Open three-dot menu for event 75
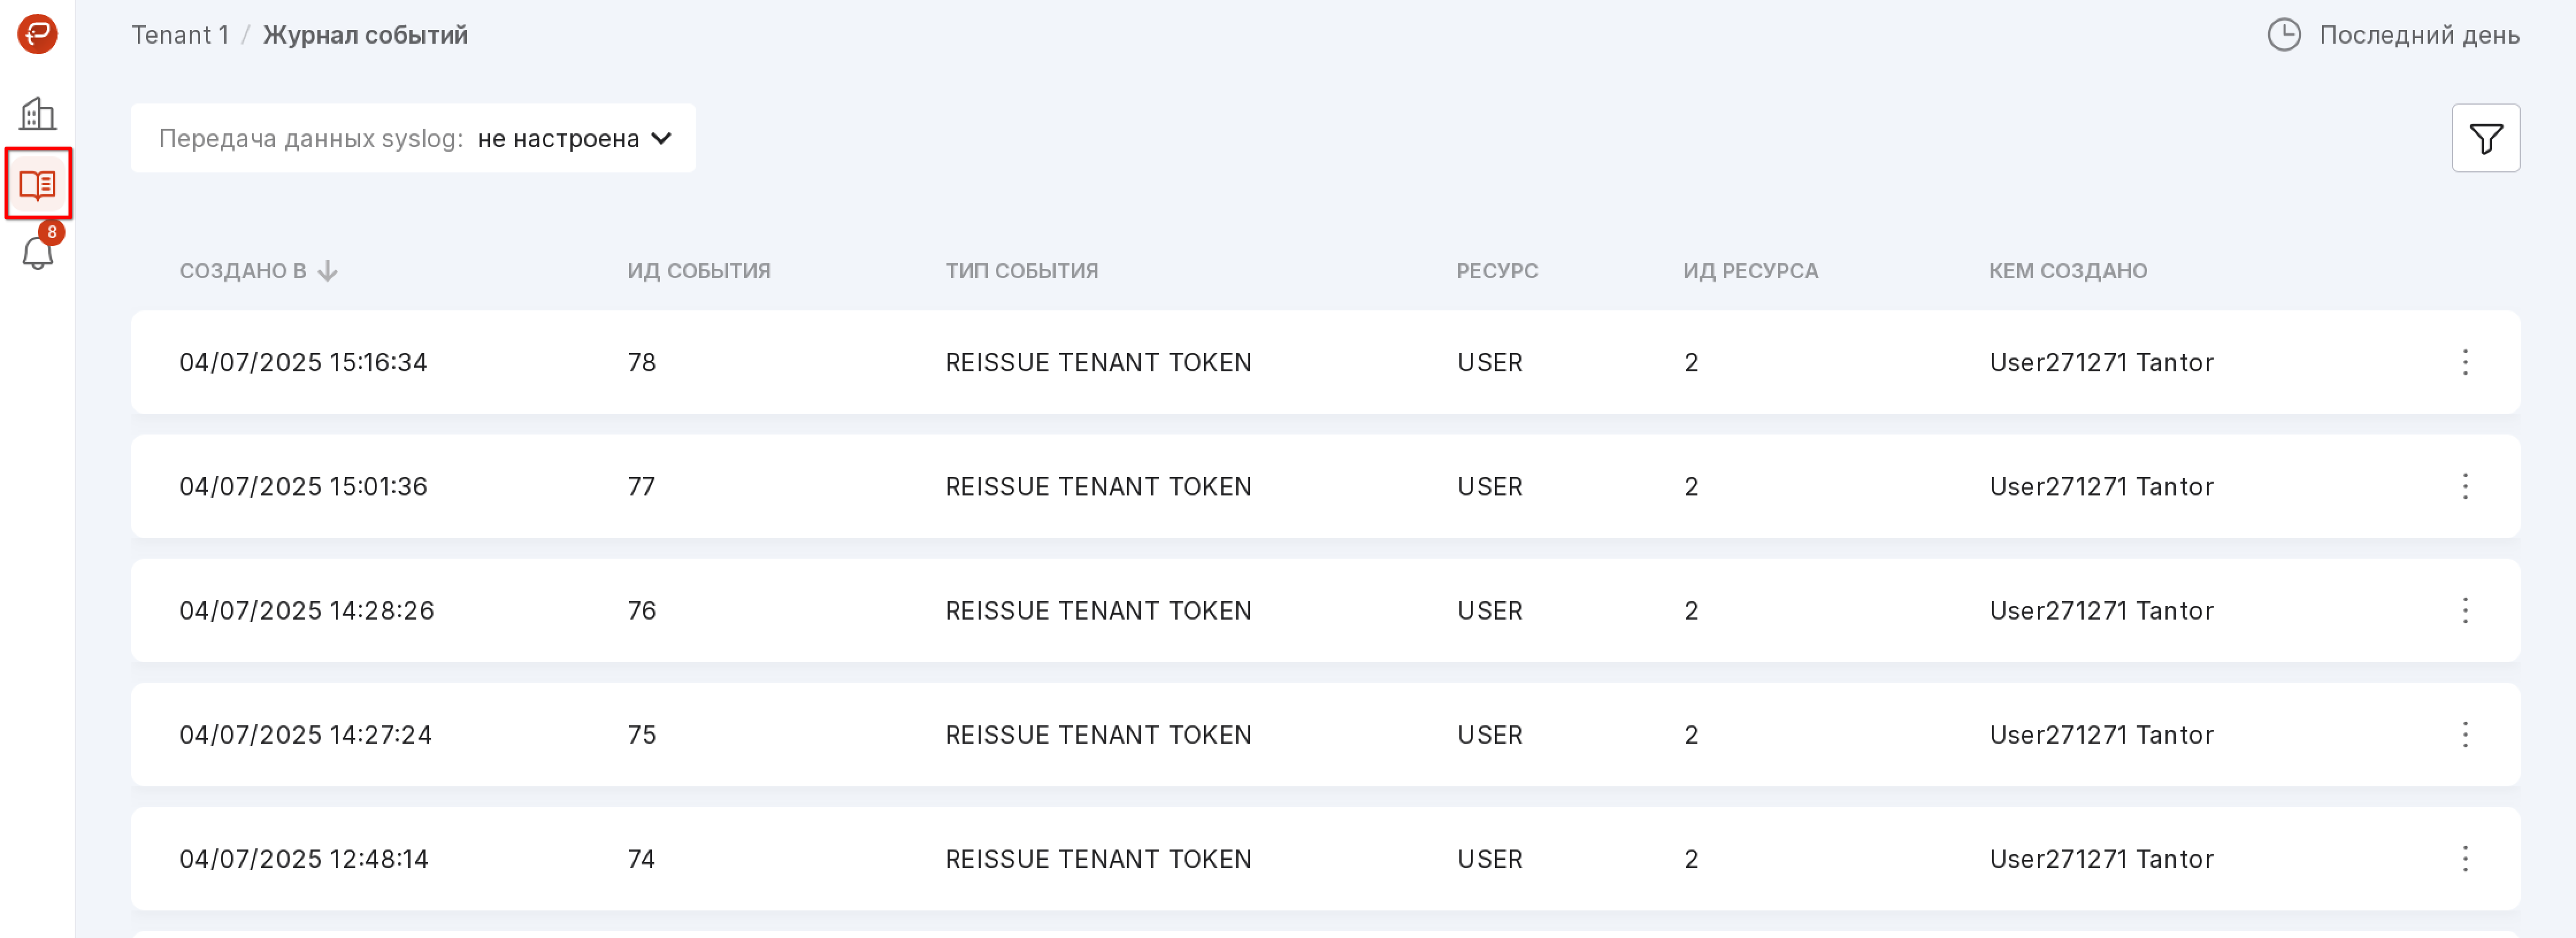Image resolution: width=2576 pixels, height=938 pixels. [x=2464, y=734]
